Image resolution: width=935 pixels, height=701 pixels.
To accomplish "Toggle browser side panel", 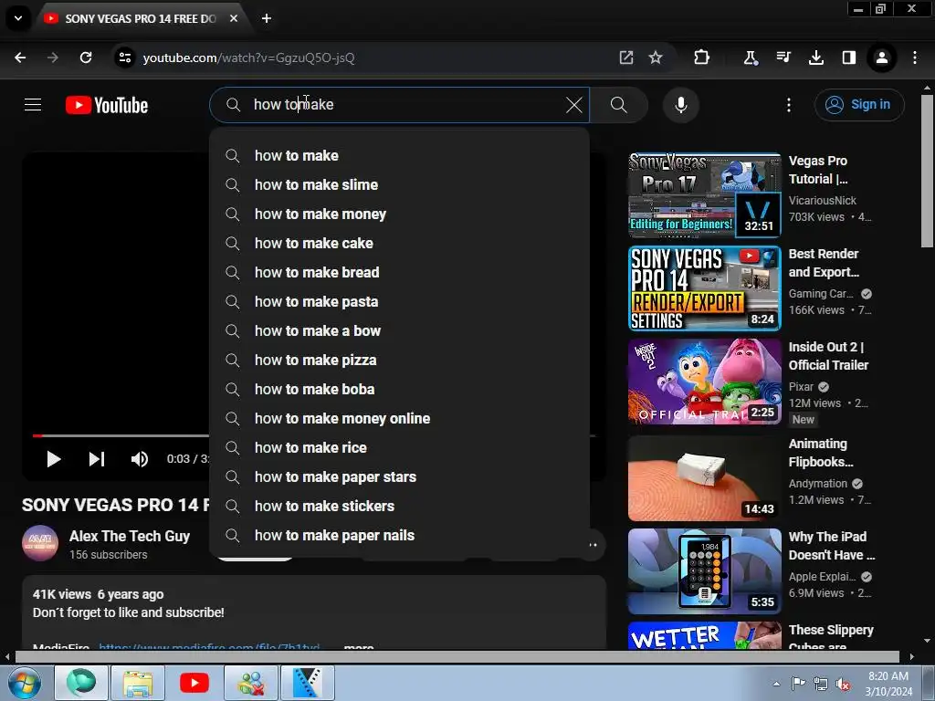I will 848,58.
